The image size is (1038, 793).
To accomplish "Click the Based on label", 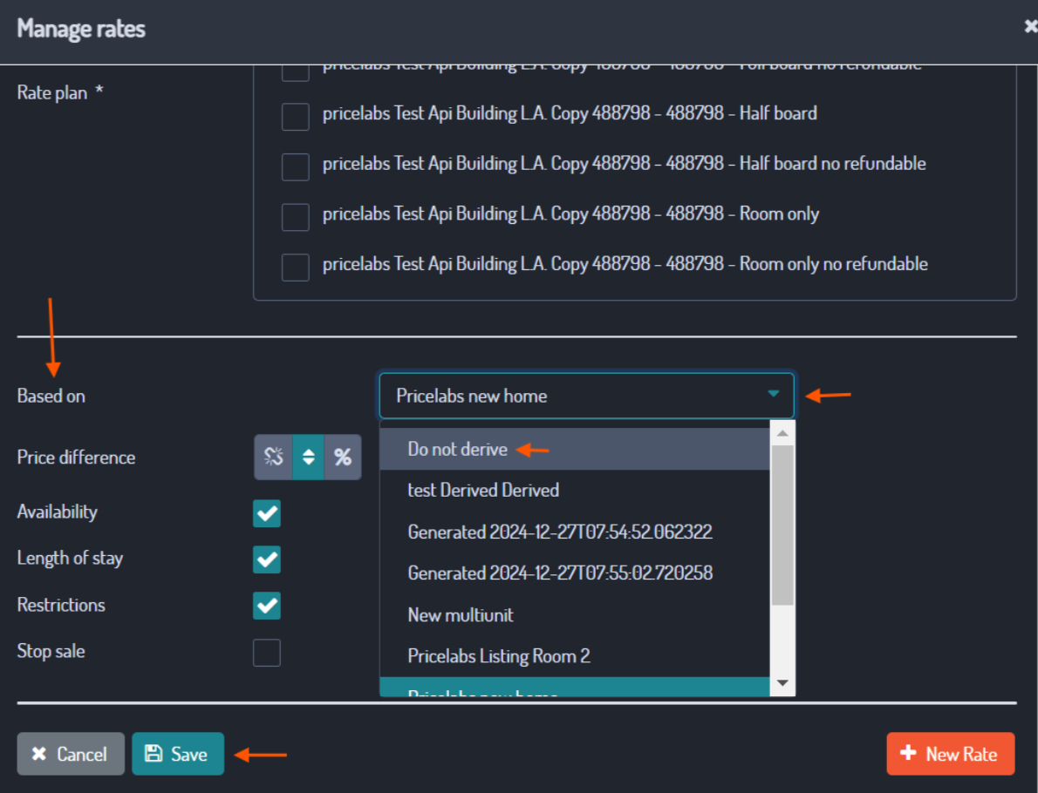I will click(x=51, y=396).
